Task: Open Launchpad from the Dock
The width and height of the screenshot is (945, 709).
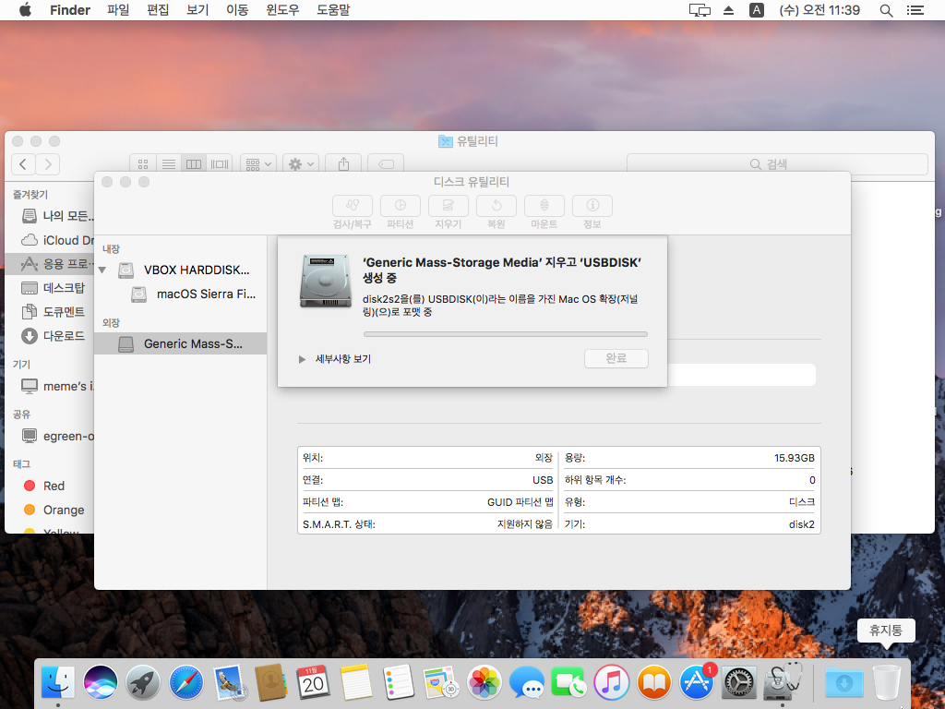Action: point(143,682)
